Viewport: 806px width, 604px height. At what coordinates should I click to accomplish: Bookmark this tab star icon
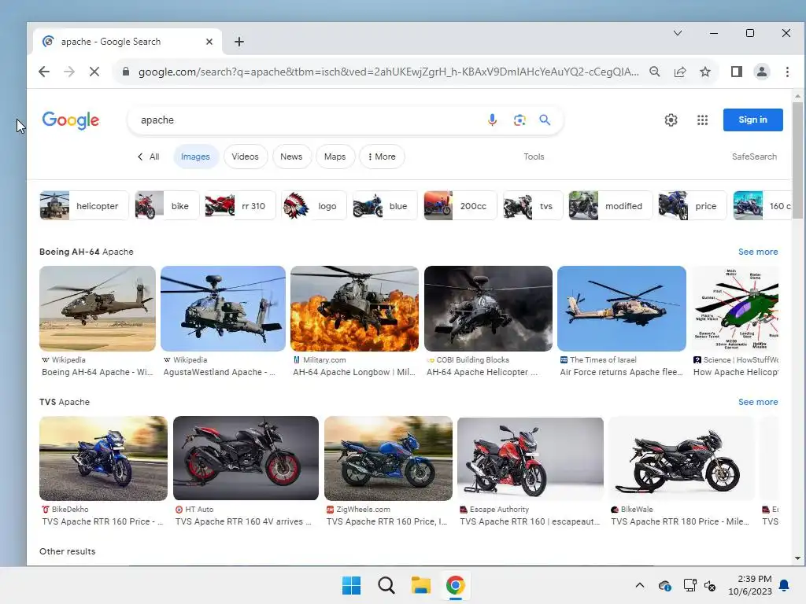click(705, 72)
